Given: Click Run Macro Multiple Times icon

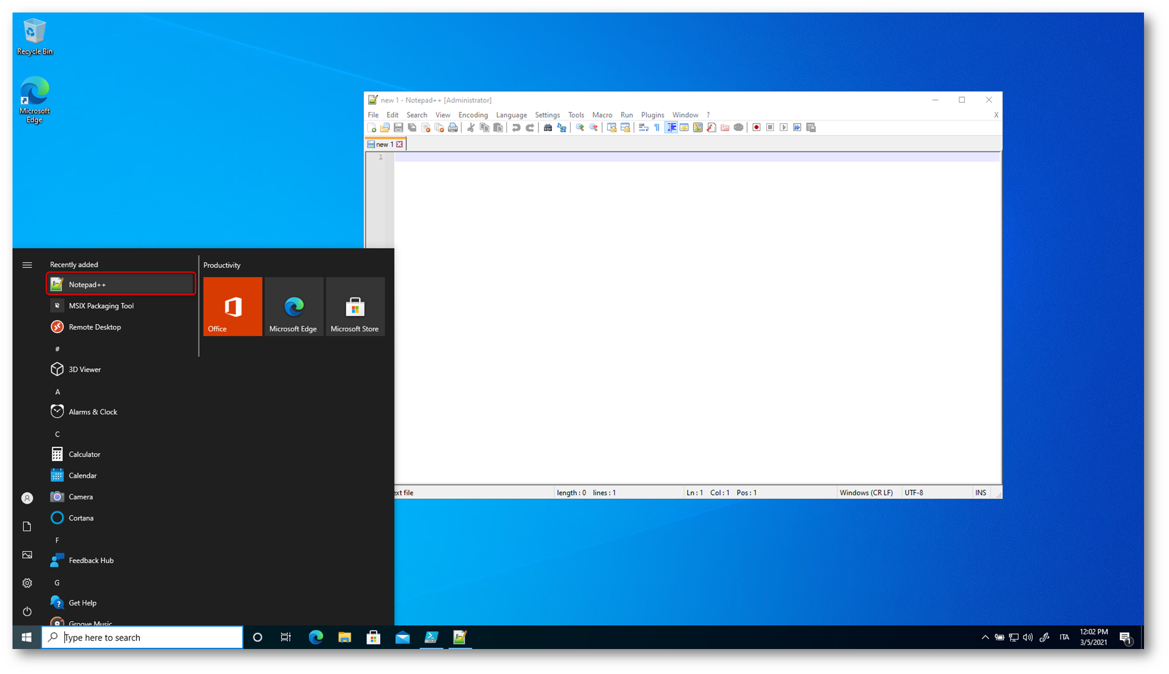Looking at the screenshot, I should pos(797,128).
